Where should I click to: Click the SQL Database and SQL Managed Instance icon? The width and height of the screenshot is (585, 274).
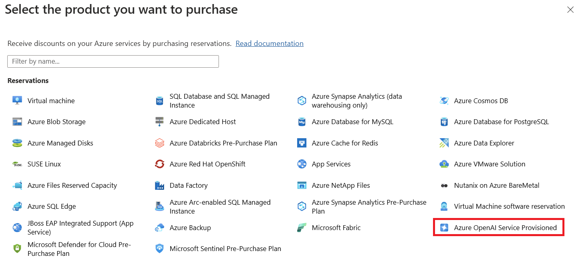point(159,101)
